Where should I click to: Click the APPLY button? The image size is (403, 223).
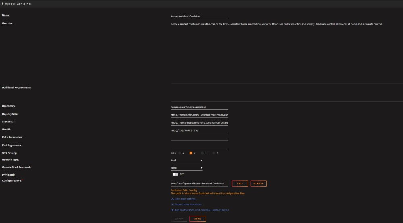(x=179, y=219)
